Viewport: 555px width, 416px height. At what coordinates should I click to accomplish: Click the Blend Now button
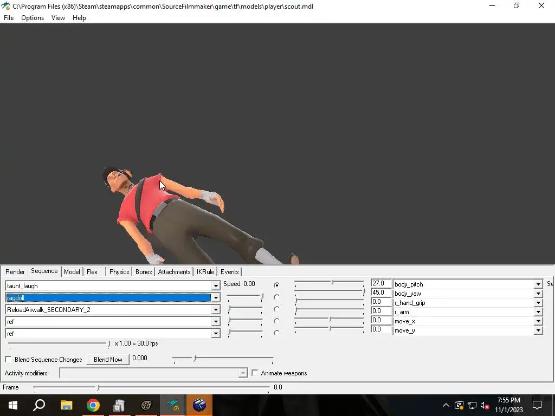tap(108, 360)
